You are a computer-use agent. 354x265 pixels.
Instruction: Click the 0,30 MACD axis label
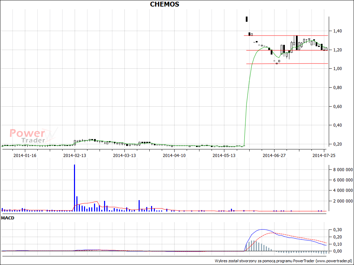click(x=337, y=229)
